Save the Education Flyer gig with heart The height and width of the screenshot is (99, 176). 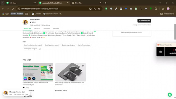(50, 66)
